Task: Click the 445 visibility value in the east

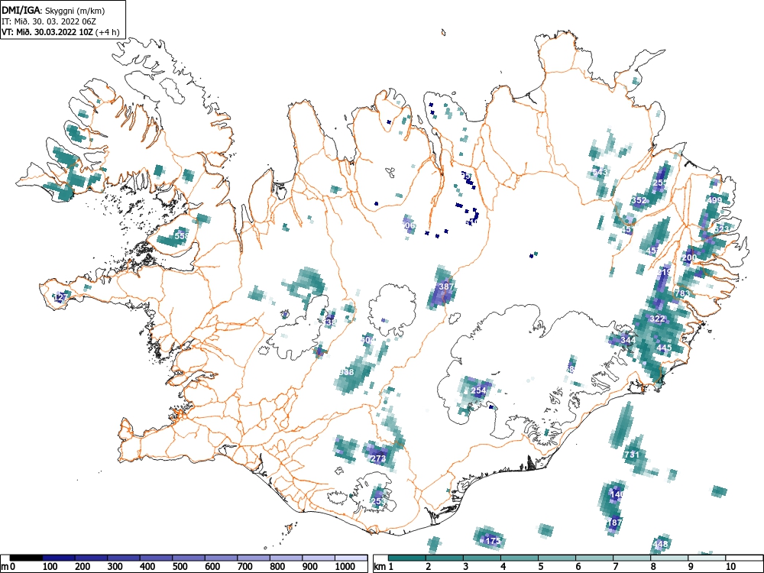Action: coord(664,348)
